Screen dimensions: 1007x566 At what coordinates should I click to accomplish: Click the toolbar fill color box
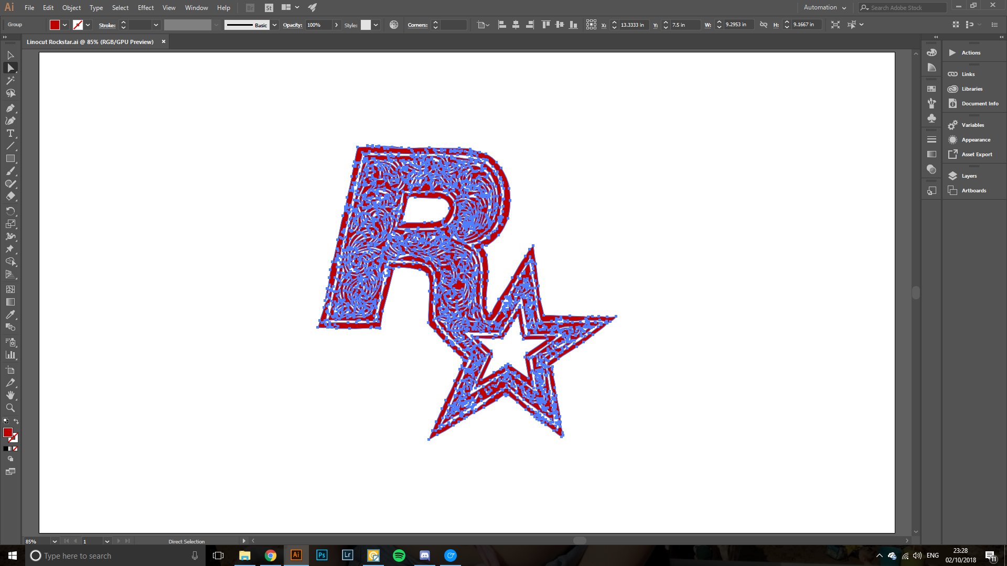[x=8, y=432]
